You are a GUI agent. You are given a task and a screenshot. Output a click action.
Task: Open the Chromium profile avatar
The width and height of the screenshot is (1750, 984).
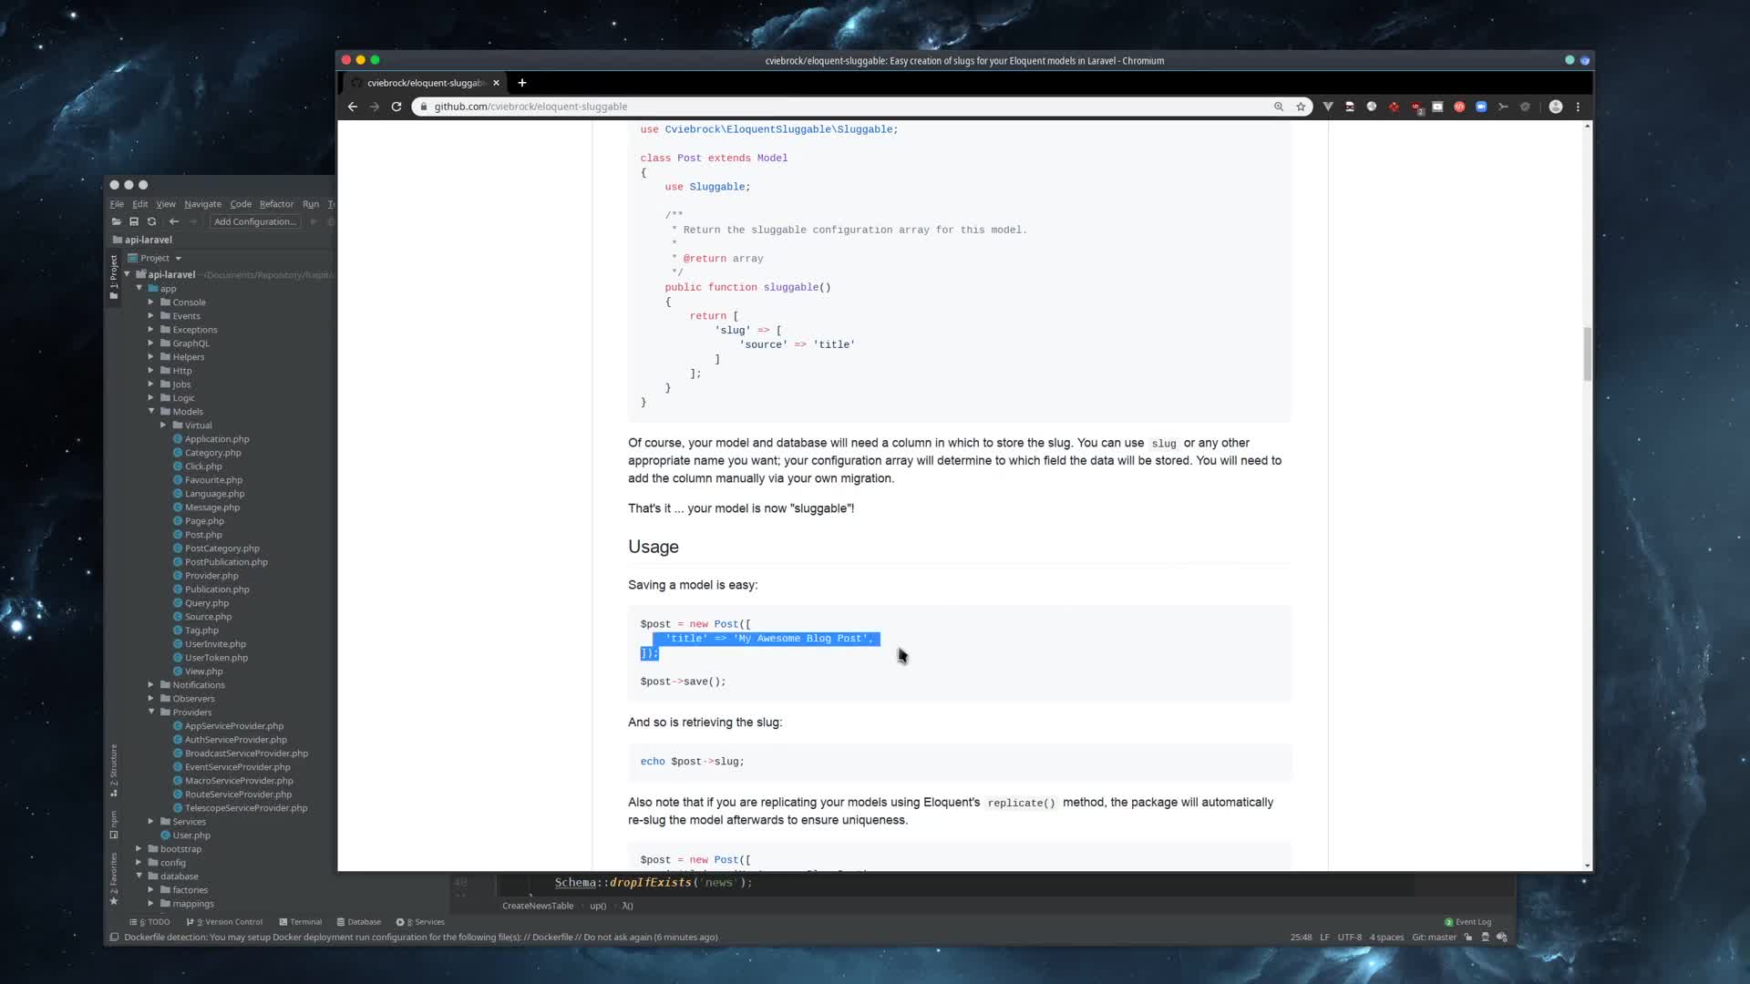(x=1556, y=107)
